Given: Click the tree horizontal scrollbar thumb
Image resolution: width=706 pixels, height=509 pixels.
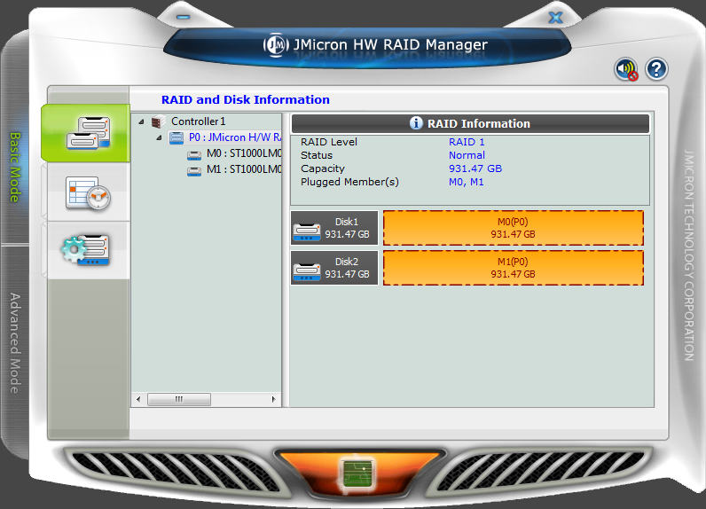Looking at the screenshot, I should 179,399.
